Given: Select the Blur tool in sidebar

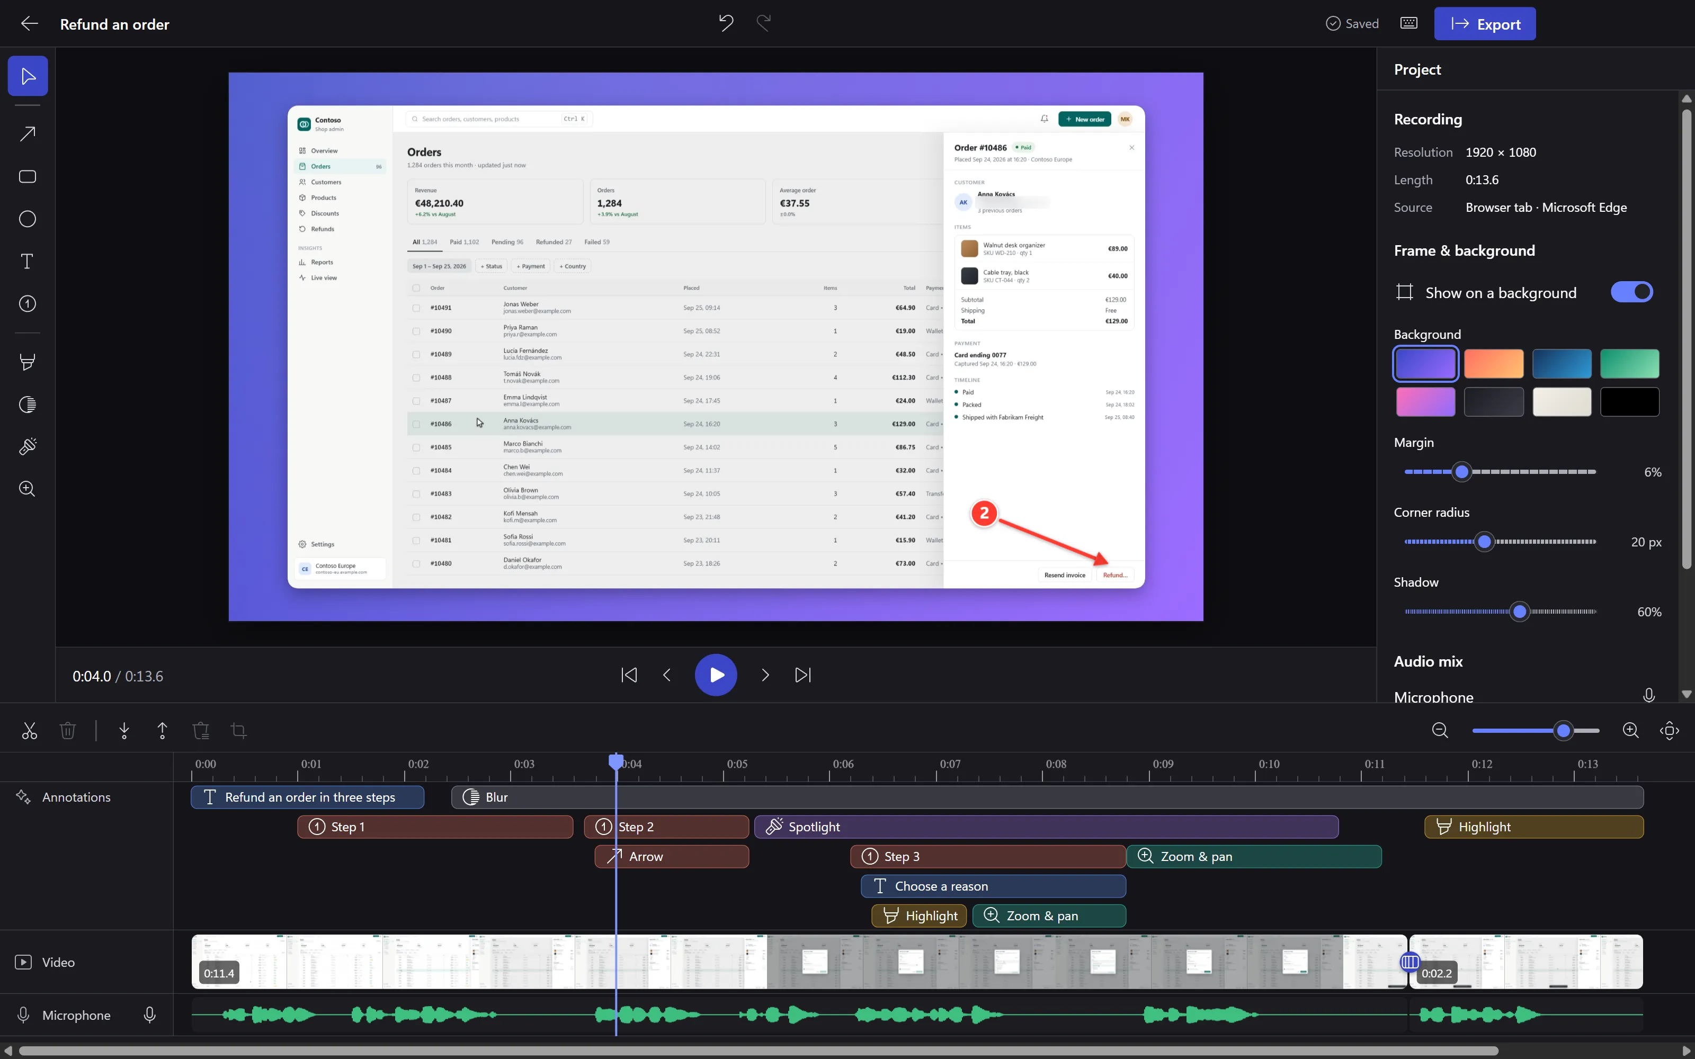Looking at the screenshot, I should 28,405.
